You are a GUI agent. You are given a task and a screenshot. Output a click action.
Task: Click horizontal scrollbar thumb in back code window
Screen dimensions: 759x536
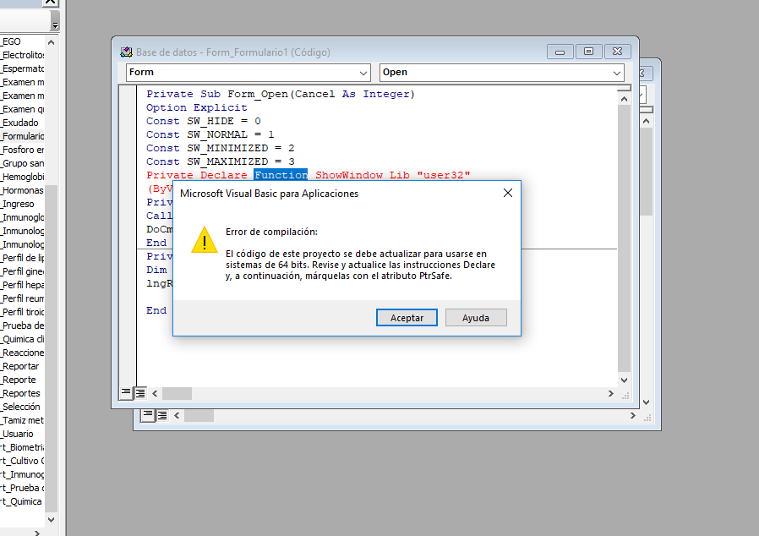coord(199,415)
